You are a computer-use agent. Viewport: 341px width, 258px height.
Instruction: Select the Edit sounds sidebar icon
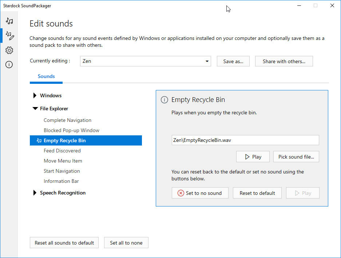point(10,36)
